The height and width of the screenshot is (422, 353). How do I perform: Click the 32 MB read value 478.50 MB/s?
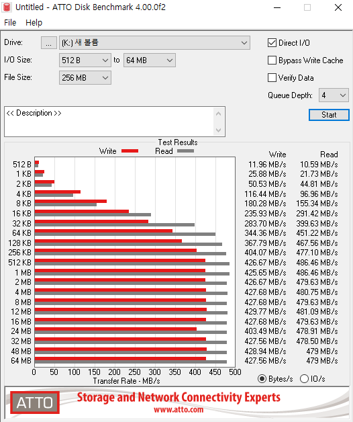click(317, 341)
